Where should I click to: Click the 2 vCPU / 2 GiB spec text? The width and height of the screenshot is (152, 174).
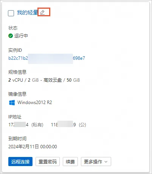tap(23, 80)
